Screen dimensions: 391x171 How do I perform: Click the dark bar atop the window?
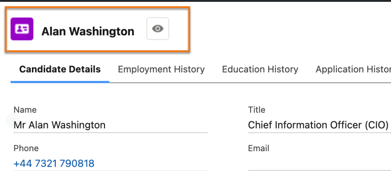coord(195,1)
